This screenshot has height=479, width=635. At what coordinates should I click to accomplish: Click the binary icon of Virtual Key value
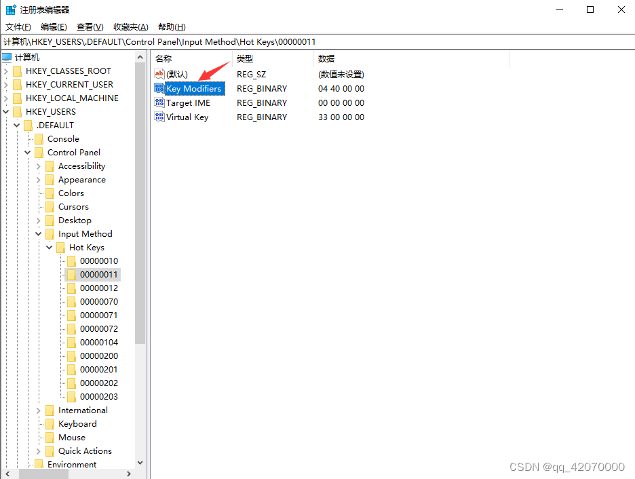pos(161,117)
